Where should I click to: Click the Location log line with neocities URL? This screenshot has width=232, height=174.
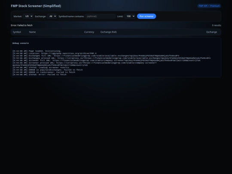[x=55, y=53]
